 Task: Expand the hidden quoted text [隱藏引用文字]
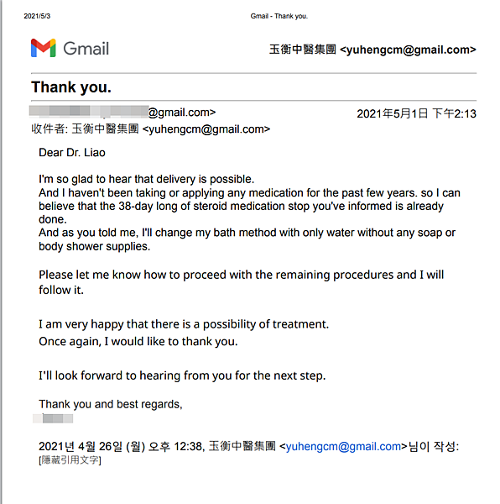pyautogui.click(x=70, y=460)
